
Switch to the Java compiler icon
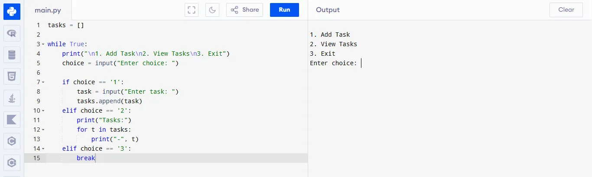(12, 98)
